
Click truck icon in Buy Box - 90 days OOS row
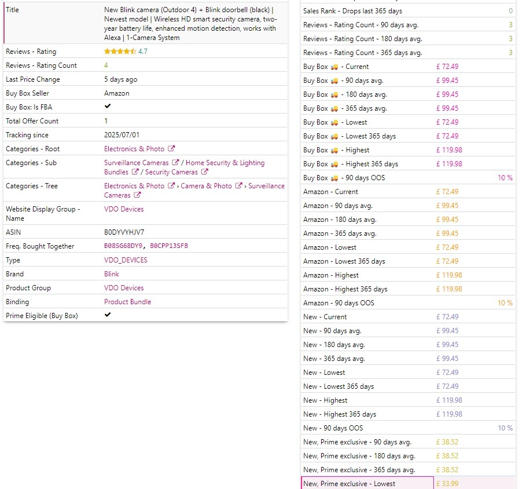(334, 178)
